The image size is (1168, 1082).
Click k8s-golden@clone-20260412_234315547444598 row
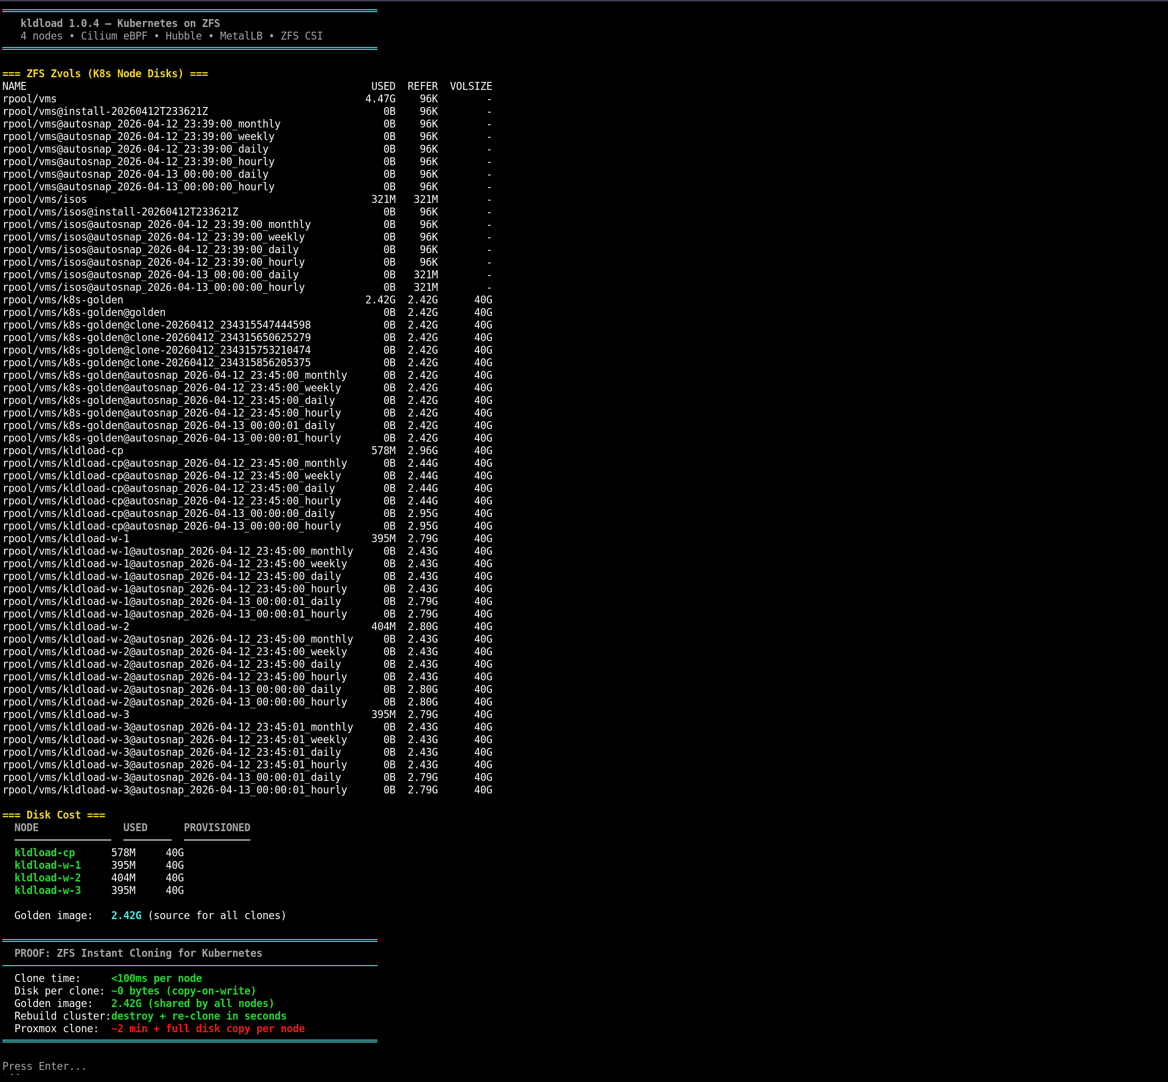click(x=247, y=325)
